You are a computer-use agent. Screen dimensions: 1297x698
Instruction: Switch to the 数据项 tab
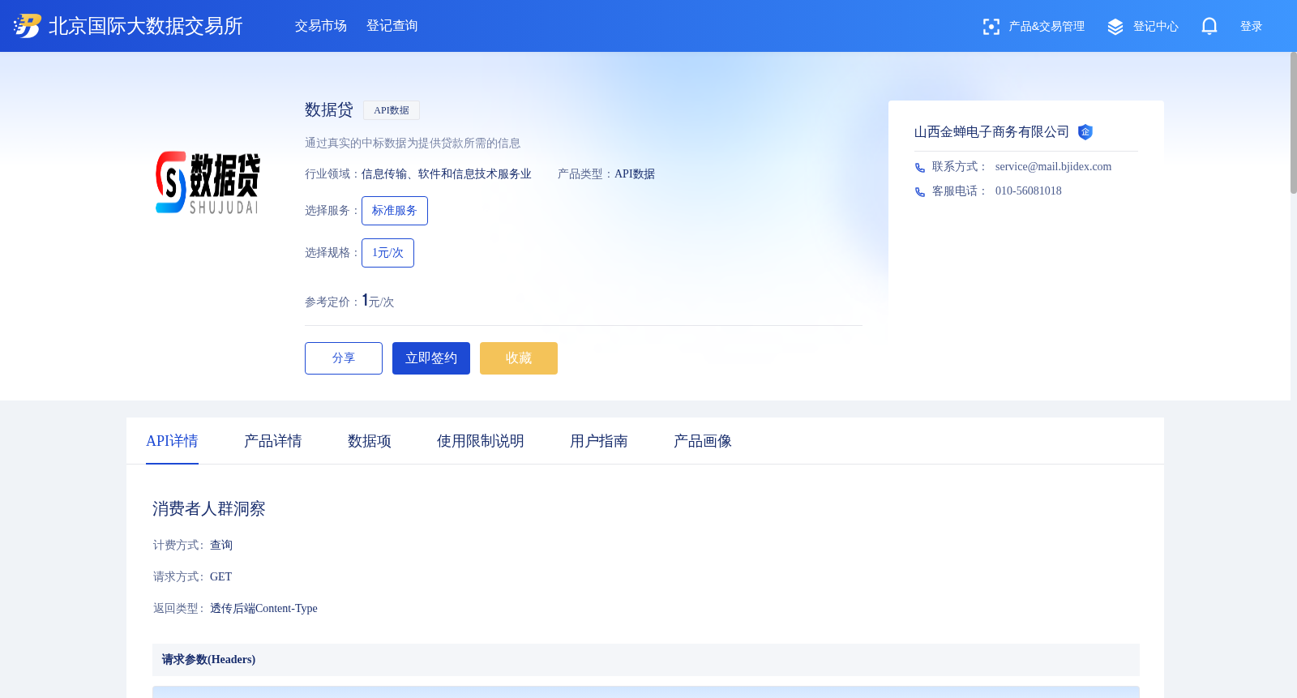pos(370,441)
